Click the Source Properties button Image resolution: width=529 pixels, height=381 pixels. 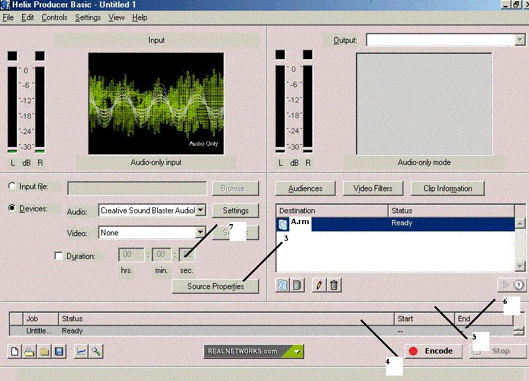[215, 286]
